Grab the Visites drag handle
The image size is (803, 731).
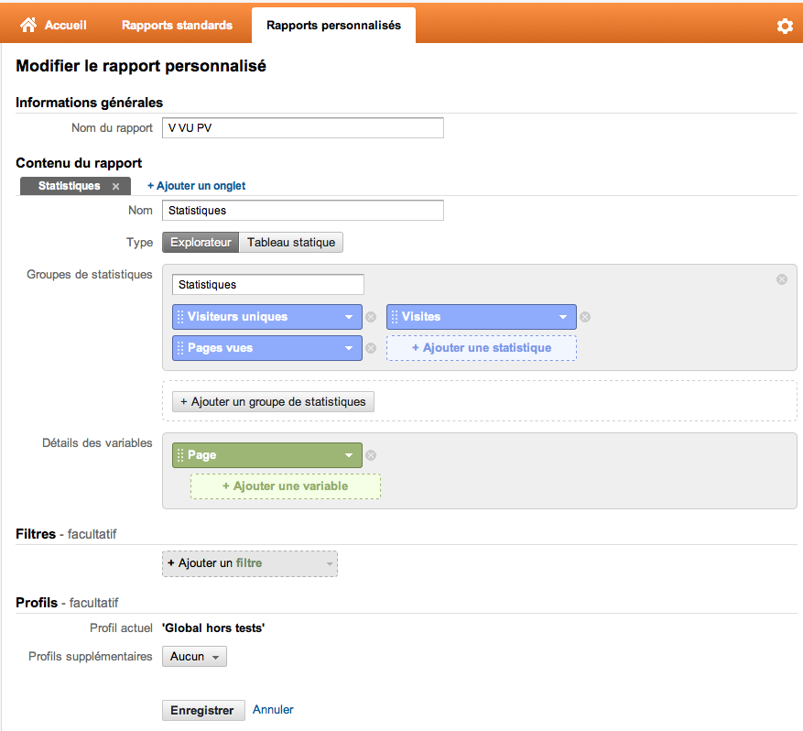pos(395,317)
